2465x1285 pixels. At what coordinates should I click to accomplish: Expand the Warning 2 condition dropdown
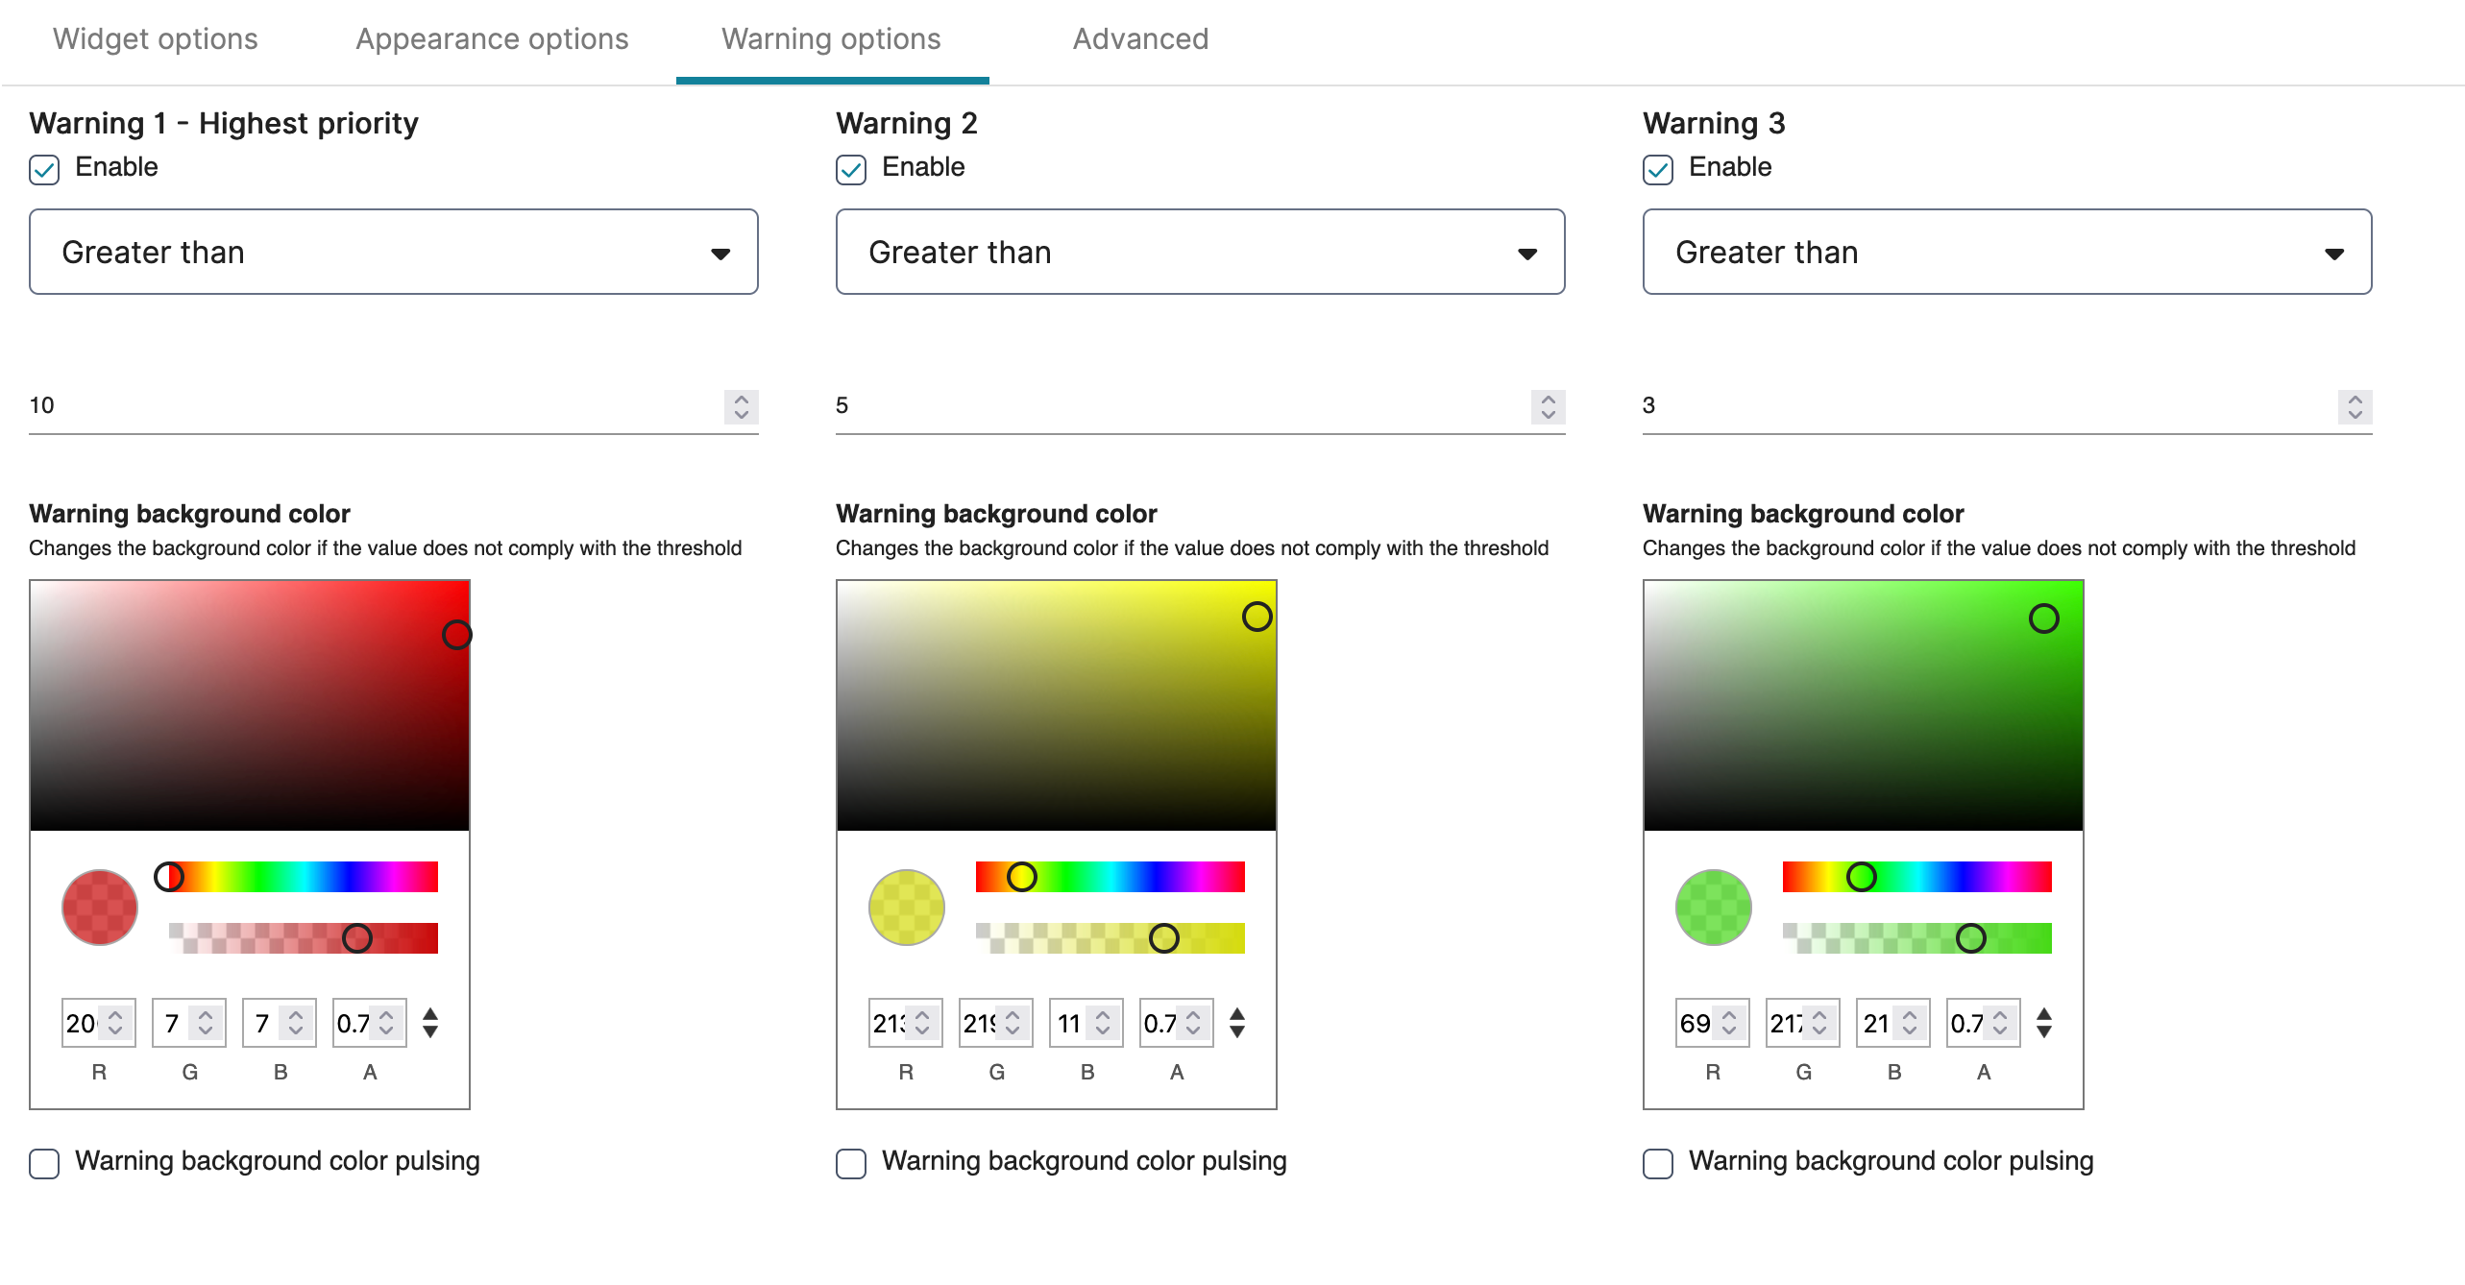point(1201,252)
